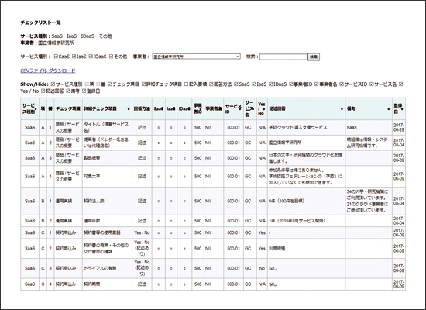Click the 検索 button
426x310 pixels.
coord(314,57)
